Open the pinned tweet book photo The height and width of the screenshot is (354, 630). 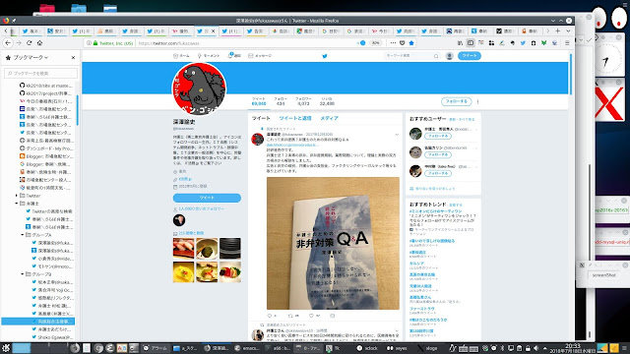click(333, 243)
